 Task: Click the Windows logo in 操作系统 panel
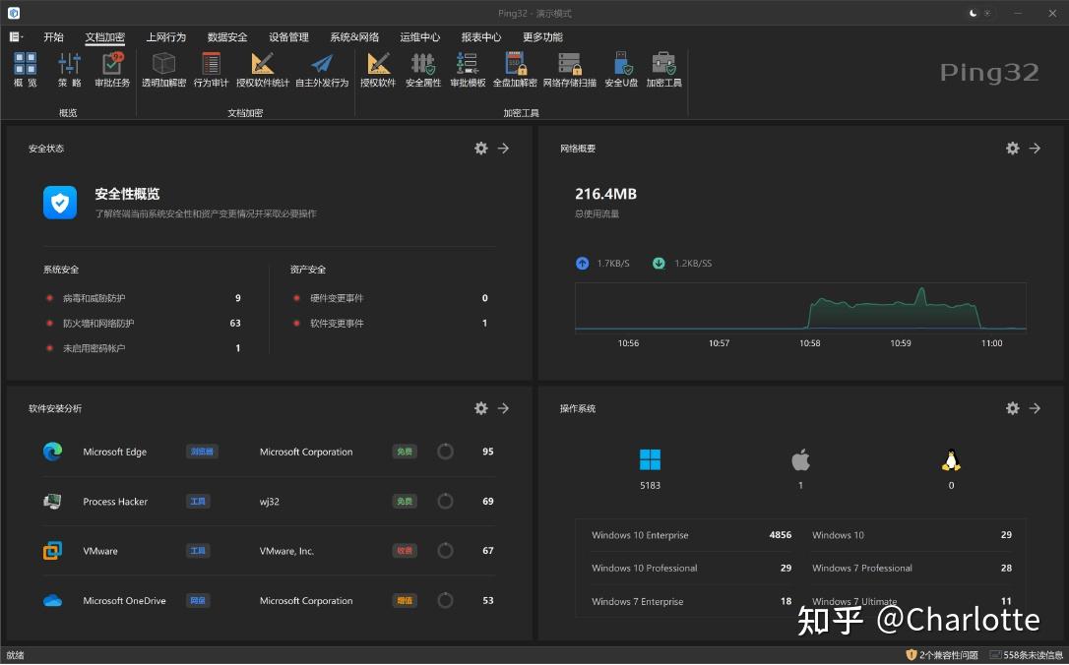650,458
